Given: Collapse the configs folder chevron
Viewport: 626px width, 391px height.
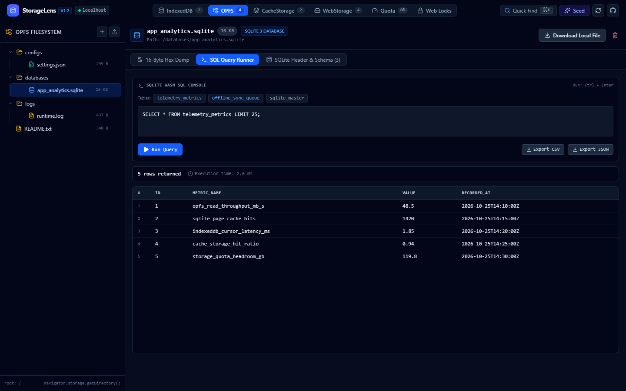Looking at the screenshot, I should click(10, 52).
